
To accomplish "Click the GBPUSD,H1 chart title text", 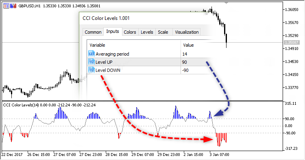I will tap(29, 6).
